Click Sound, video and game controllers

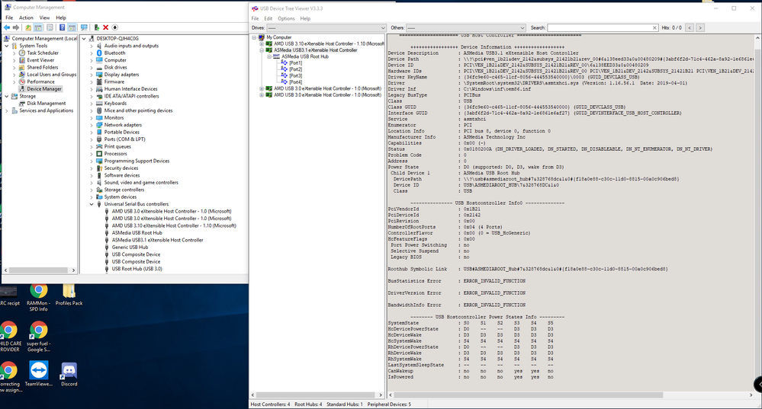pyautogui.click(x=141, y=183)
